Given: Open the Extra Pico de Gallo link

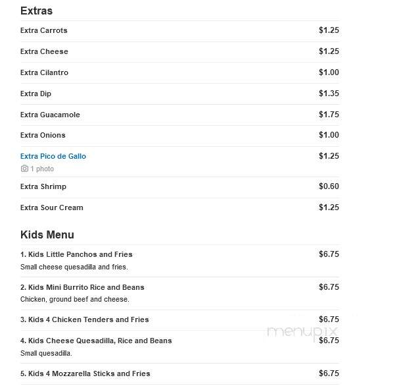Looking at the screenshot, I should [x=53, y=156].
